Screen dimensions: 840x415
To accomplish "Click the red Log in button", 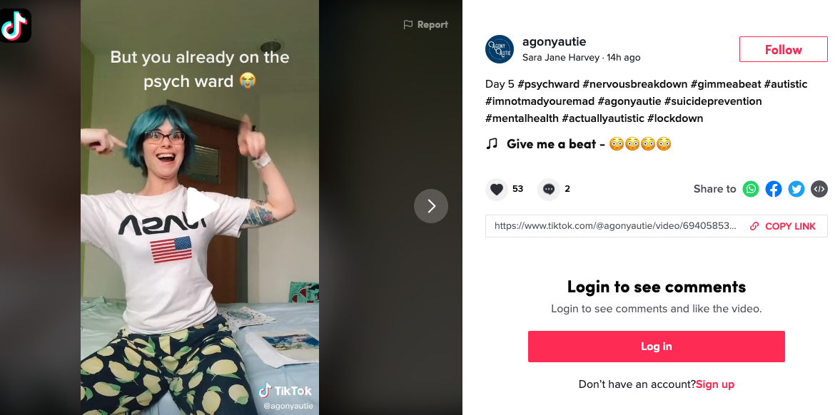I will [657, 347].
